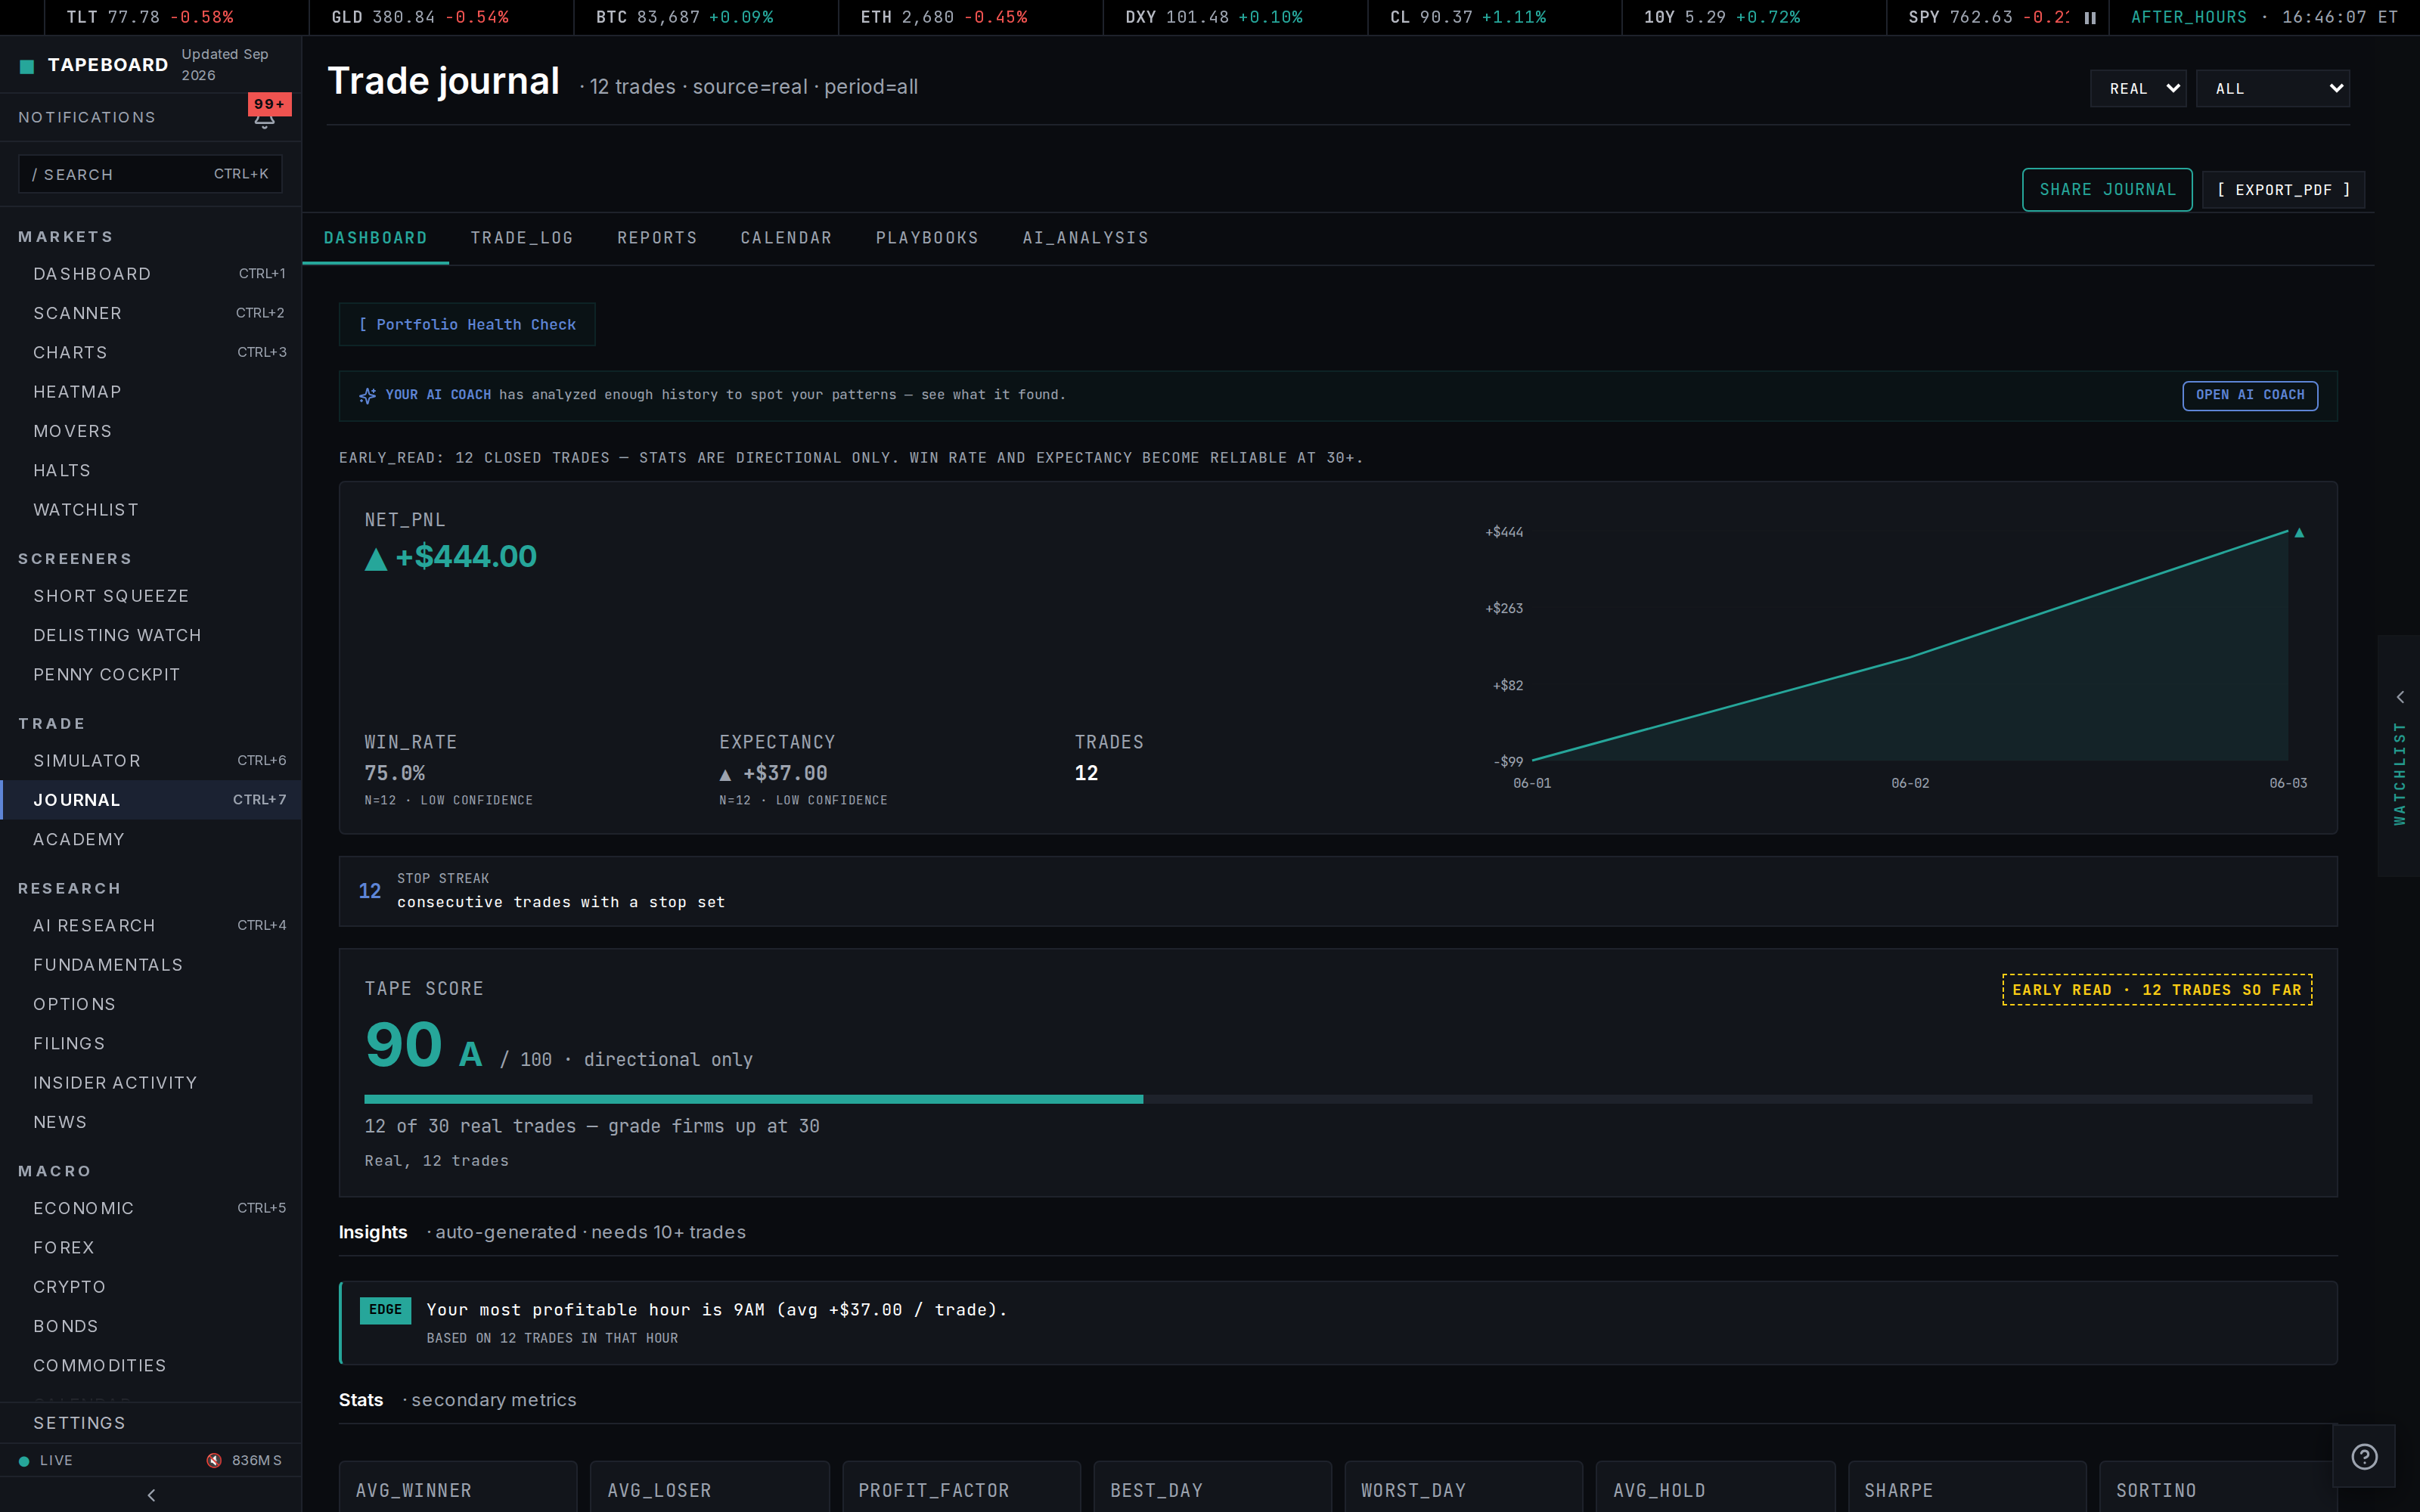The image size is (2420, 1512).
Task: Click the EDGE insight tag
Action: pyautogui.click(x=385, y=1310)
